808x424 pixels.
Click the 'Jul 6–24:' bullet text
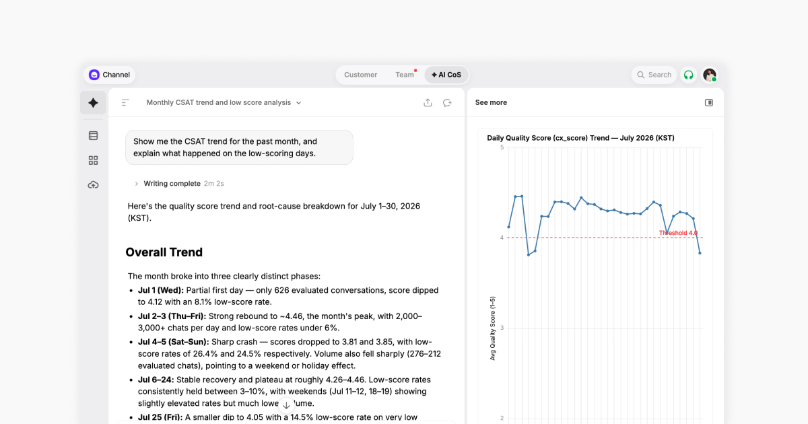pos(156,380)
